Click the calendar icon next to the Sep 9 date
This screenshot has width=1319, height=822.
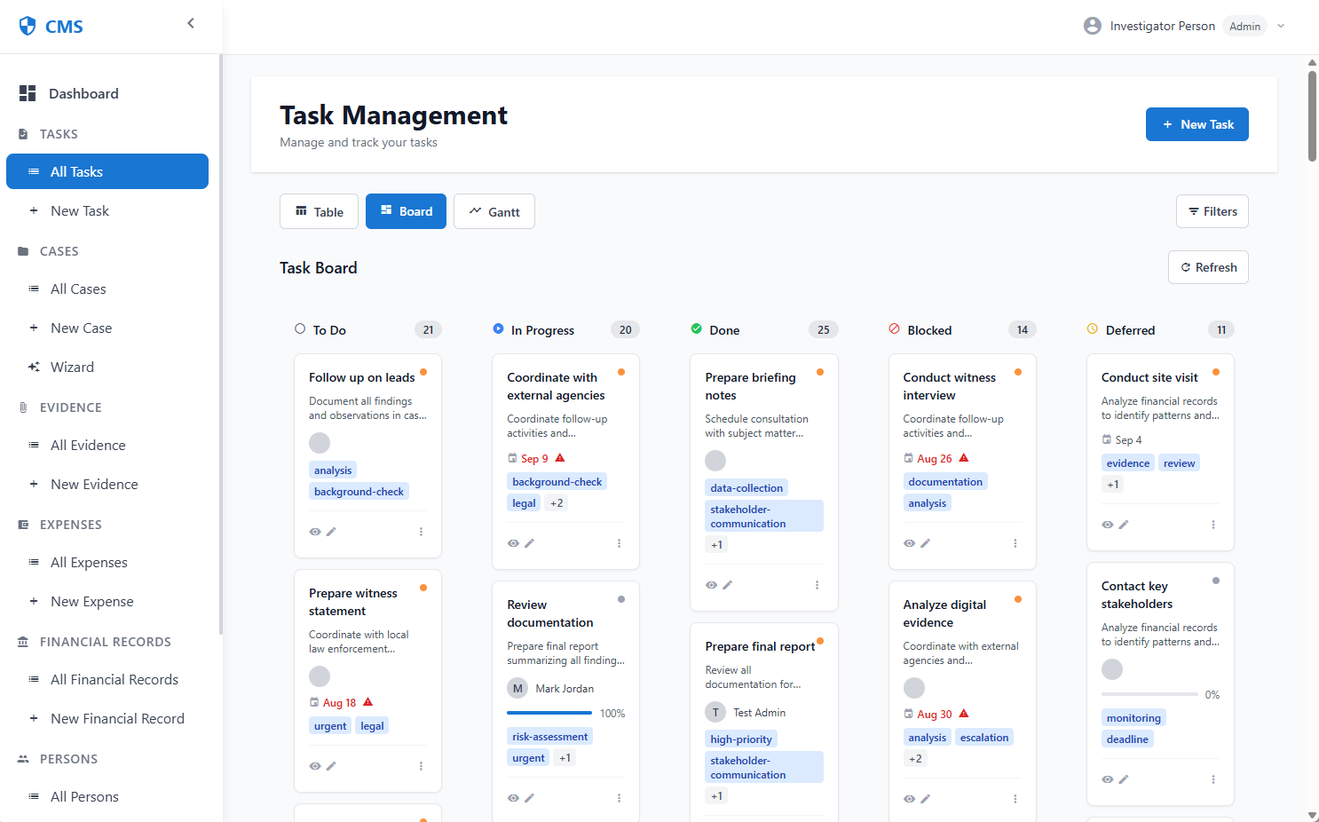point(512,458)
